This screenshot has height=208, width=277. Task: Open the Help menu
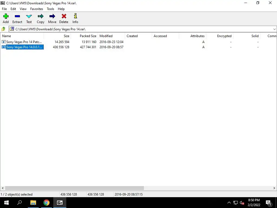coord(61,9)
